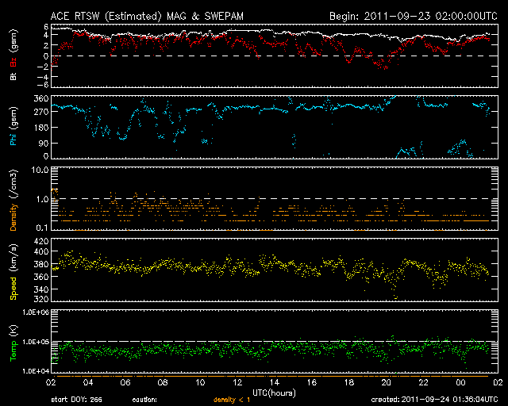508x406 pixels.
Task: Click the 'start DOY: 266' footer text
Action: click(76, 400)
